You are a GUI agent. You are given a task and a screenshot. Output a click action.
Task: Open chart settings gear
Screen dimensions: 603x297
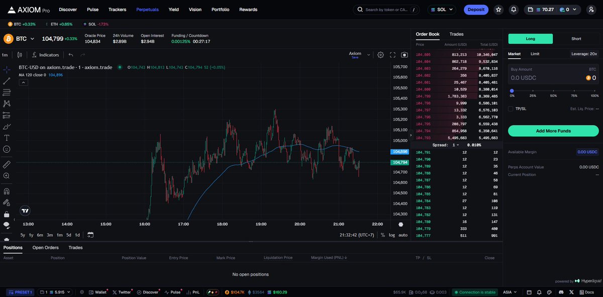tap(381, 55)
